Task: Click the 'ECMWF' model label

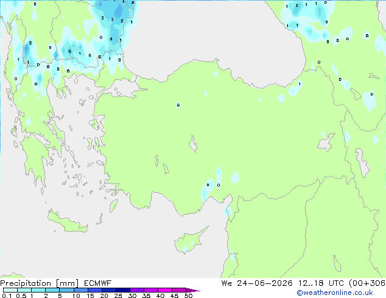Action: (98, 283)
